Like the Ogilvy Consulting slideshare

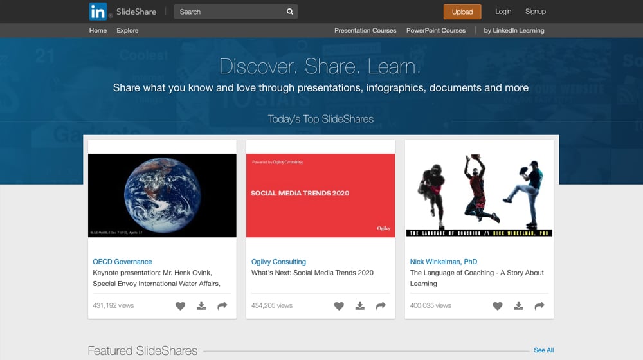(x=339, y=306)
